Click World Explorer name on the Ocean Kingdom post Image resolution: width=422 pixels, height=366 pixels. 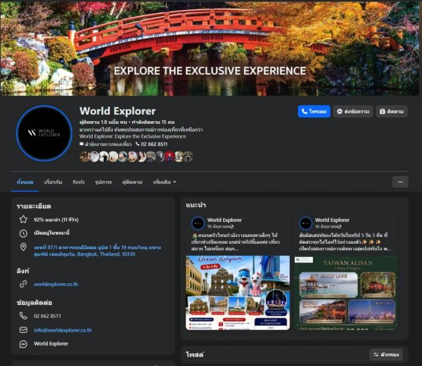224,220
